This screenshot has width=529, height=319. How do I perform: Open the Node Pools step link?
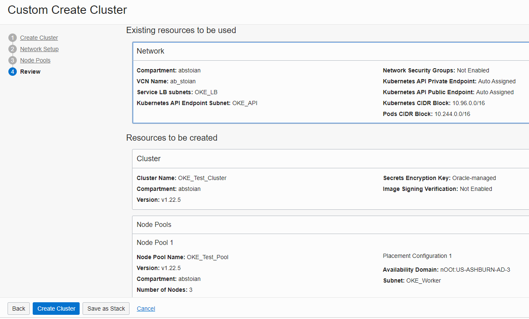tap(35, 60)
